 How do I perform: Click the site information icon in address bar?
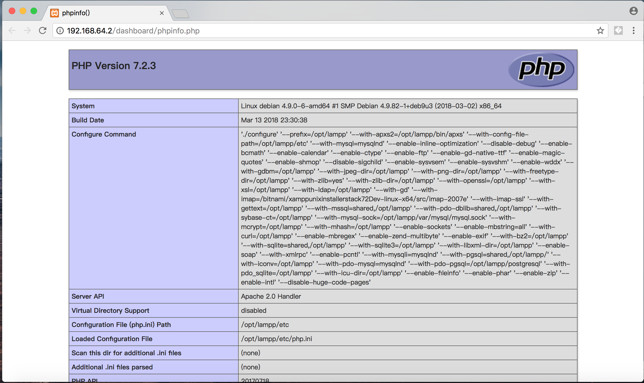click(60, 31)
